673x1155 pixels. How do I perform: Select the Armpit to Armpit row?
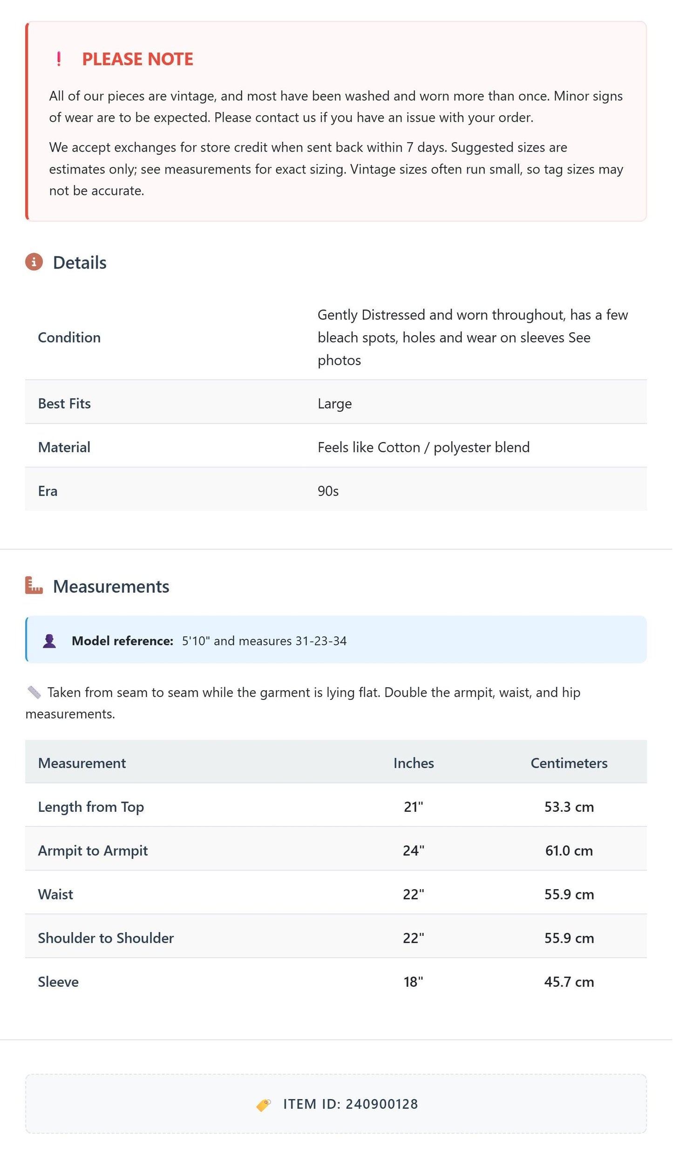point(336,850)
